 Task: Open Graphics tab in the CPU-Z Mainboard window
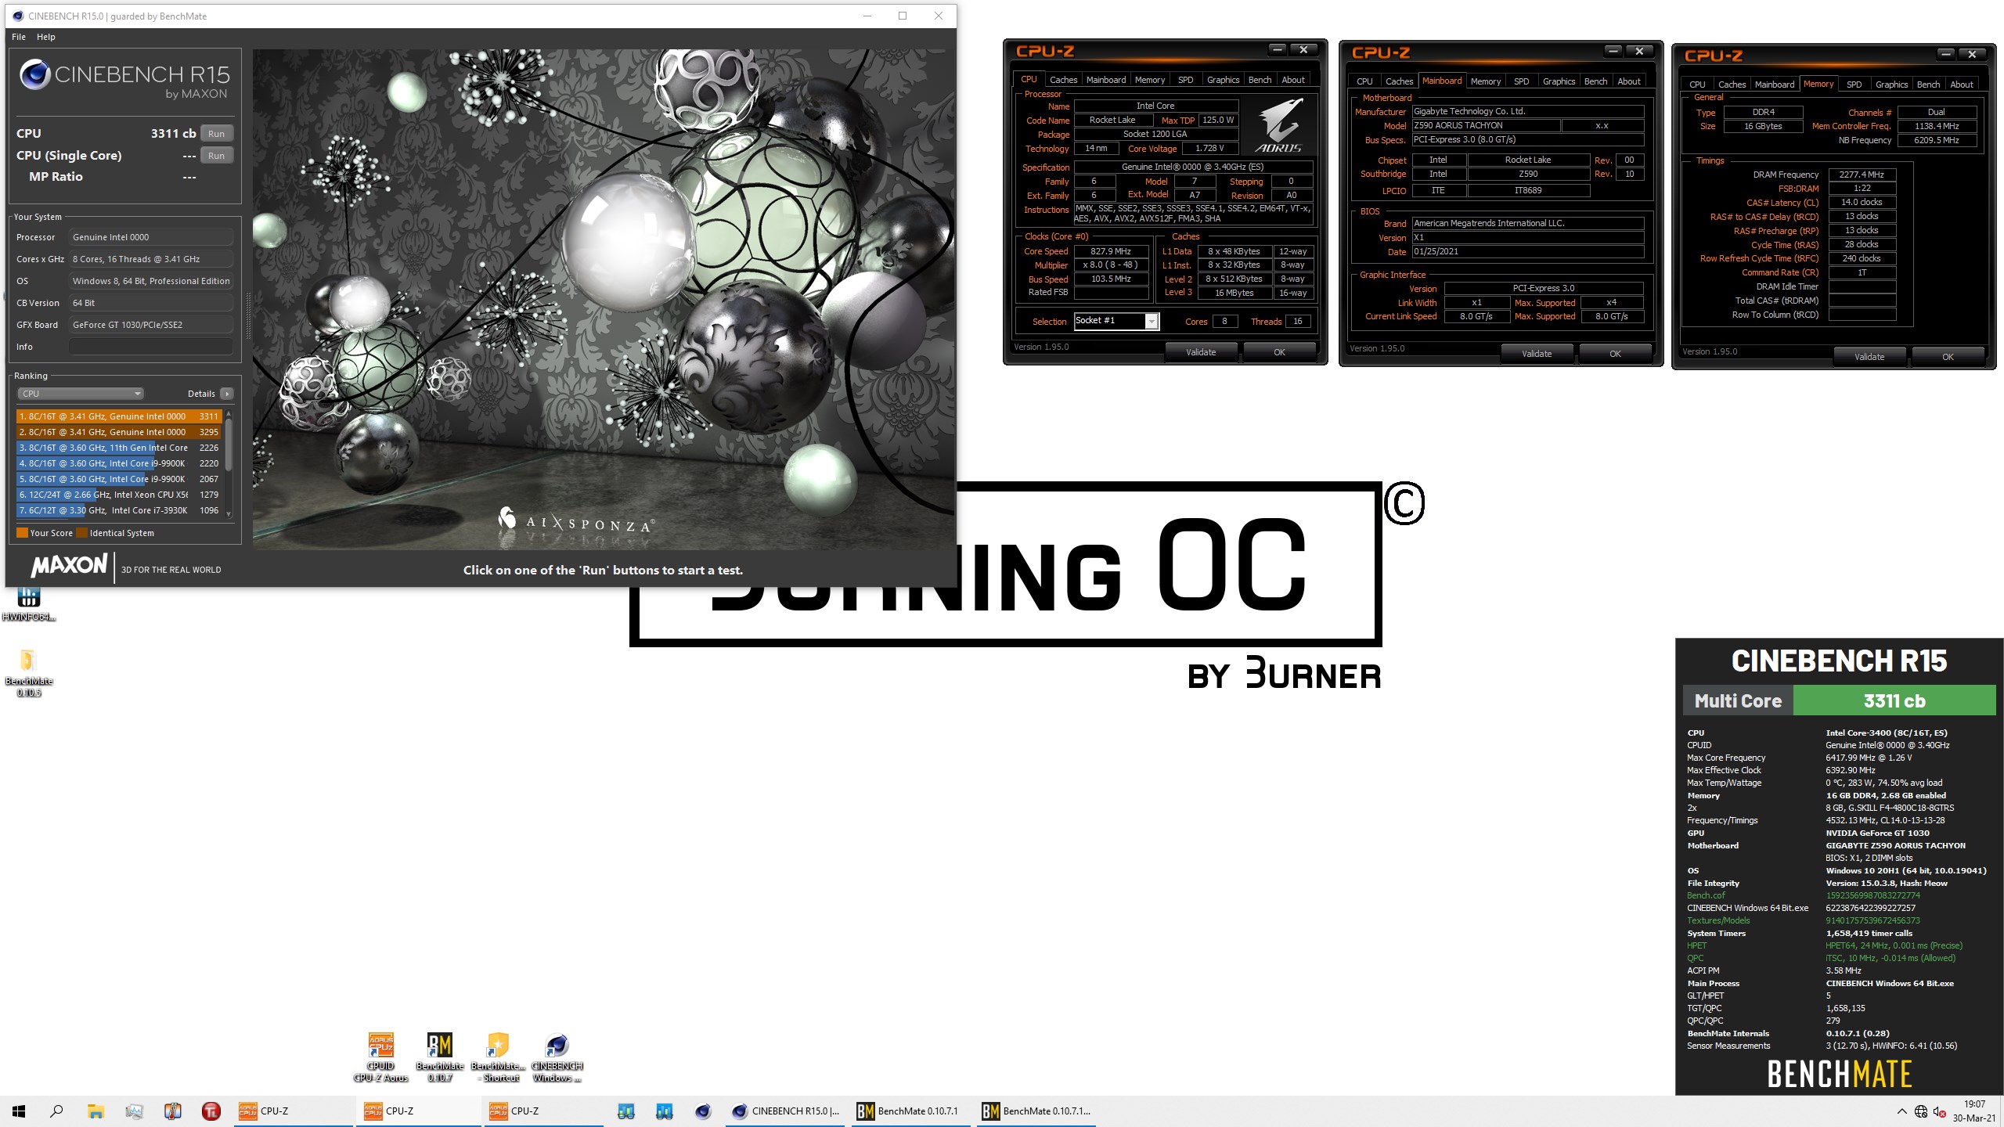click(1559, 81)
